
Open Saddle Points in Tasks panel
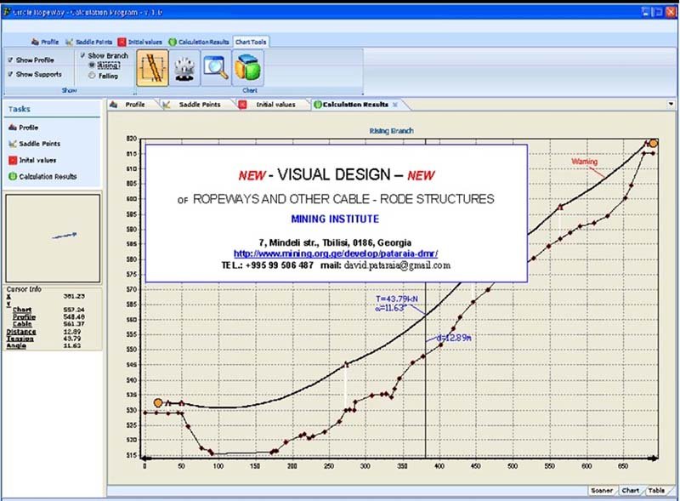click(34, 144)
